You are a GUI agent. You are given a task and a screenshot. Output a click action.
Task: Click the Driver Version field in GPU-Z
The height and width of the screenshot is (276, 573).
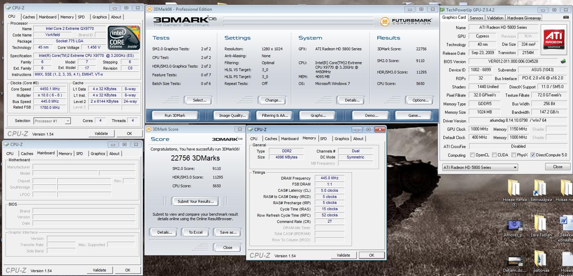click(x=518, y=120)
